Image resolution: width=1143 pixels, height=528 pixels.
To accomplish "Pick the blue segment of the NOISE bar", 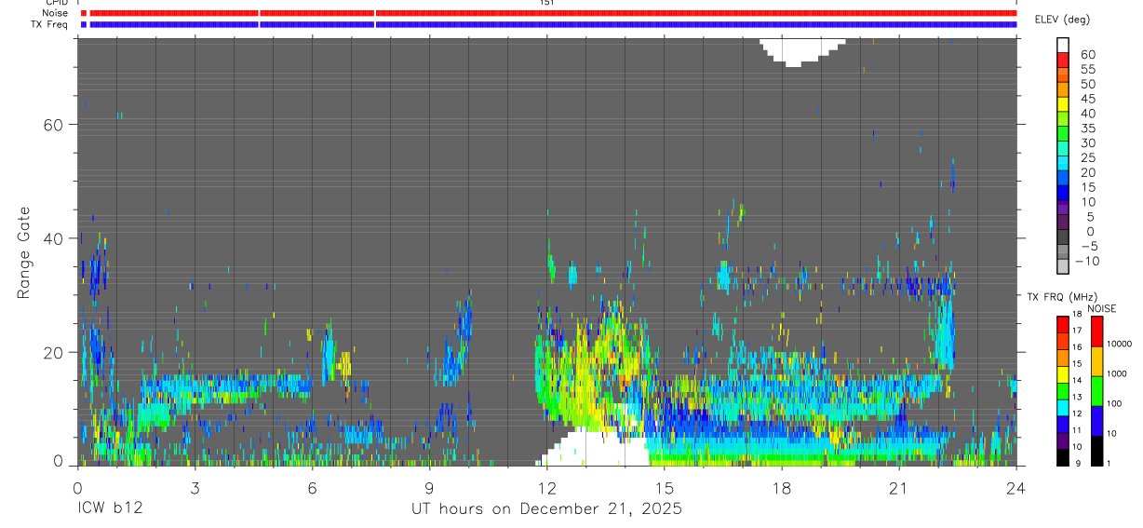I will pos(1098,421).
